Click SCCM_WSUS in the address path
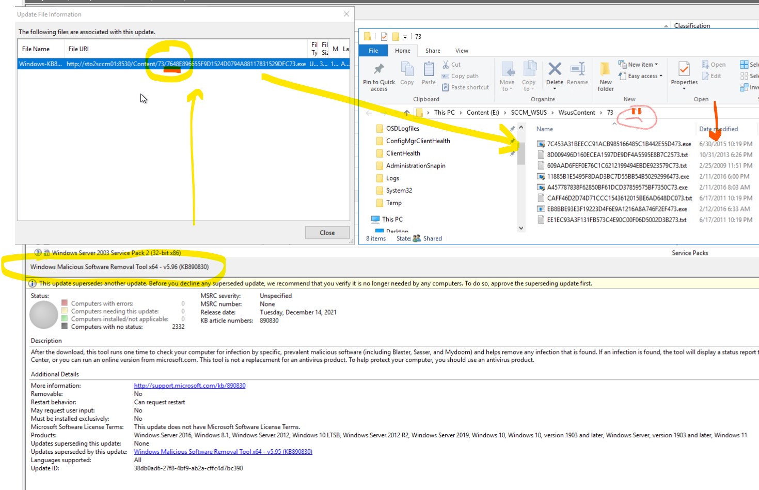This screenshot has width=759, height=490. click(x=529, y=113)
